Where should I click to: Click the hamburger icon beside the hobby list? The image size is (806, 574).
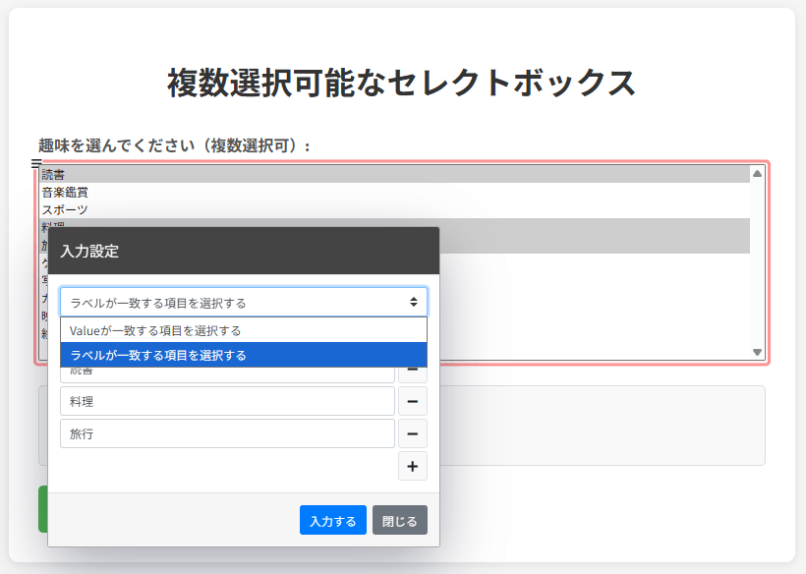pos(36,164)
